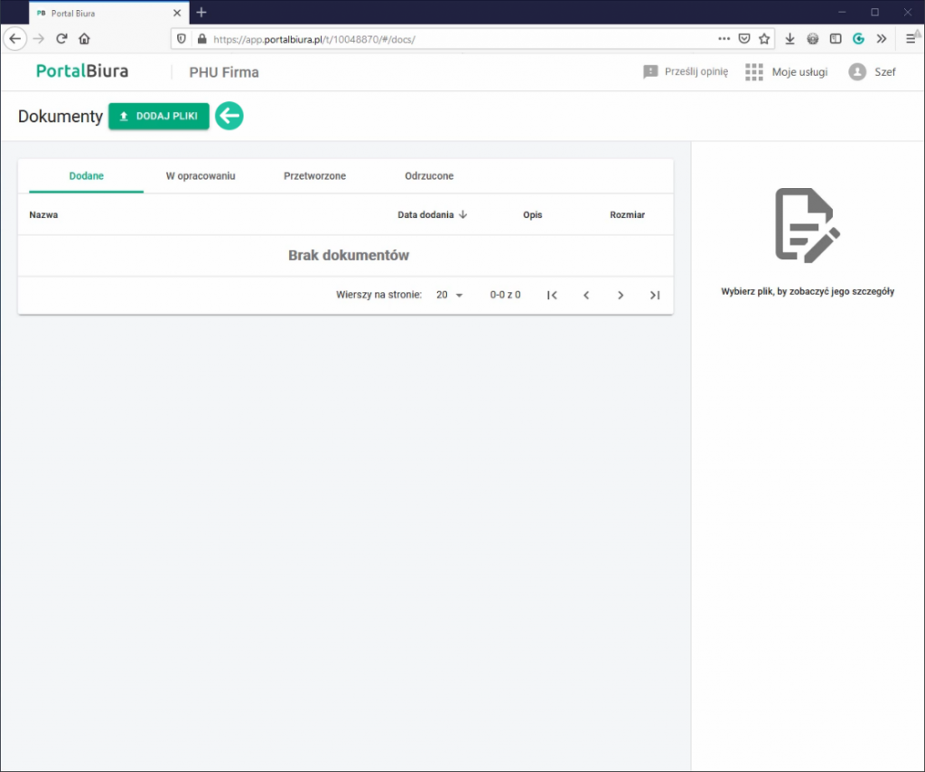Click the Rozmiar column header
This screenshot has height=772, width=925.
pyautogui.click(x=627, y=215)
